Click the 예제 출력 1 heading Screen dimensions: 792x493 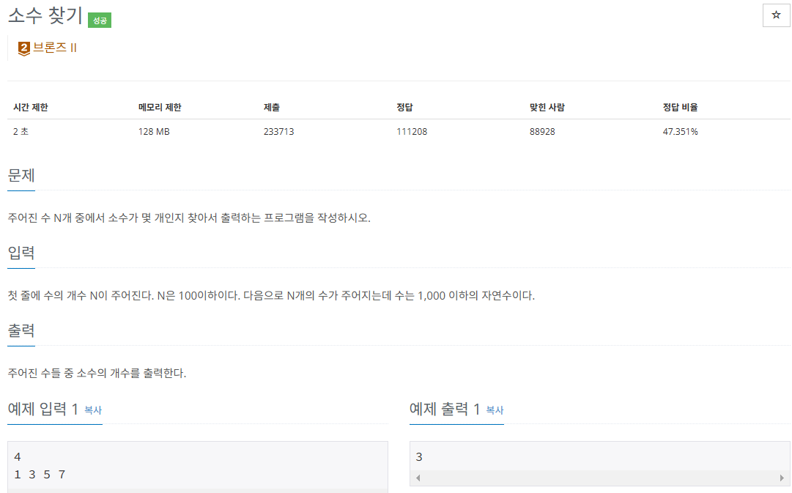pos(445,409)
